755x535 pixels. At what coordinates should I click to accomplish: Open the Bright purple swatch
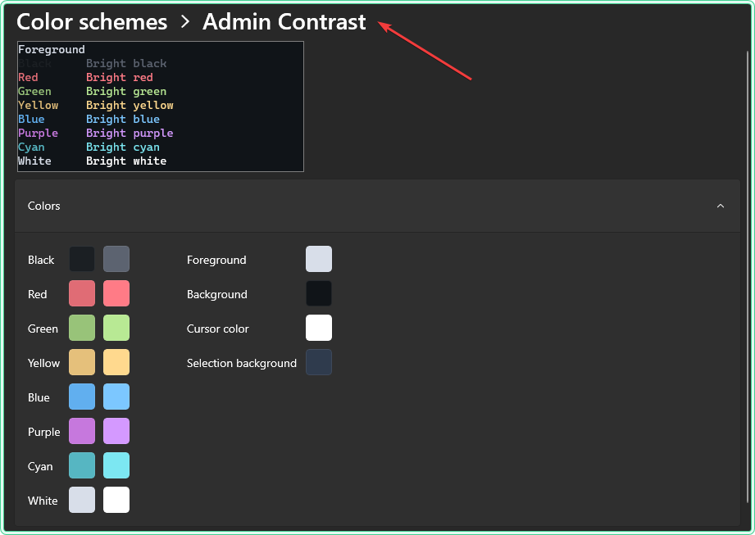(116, 431)
